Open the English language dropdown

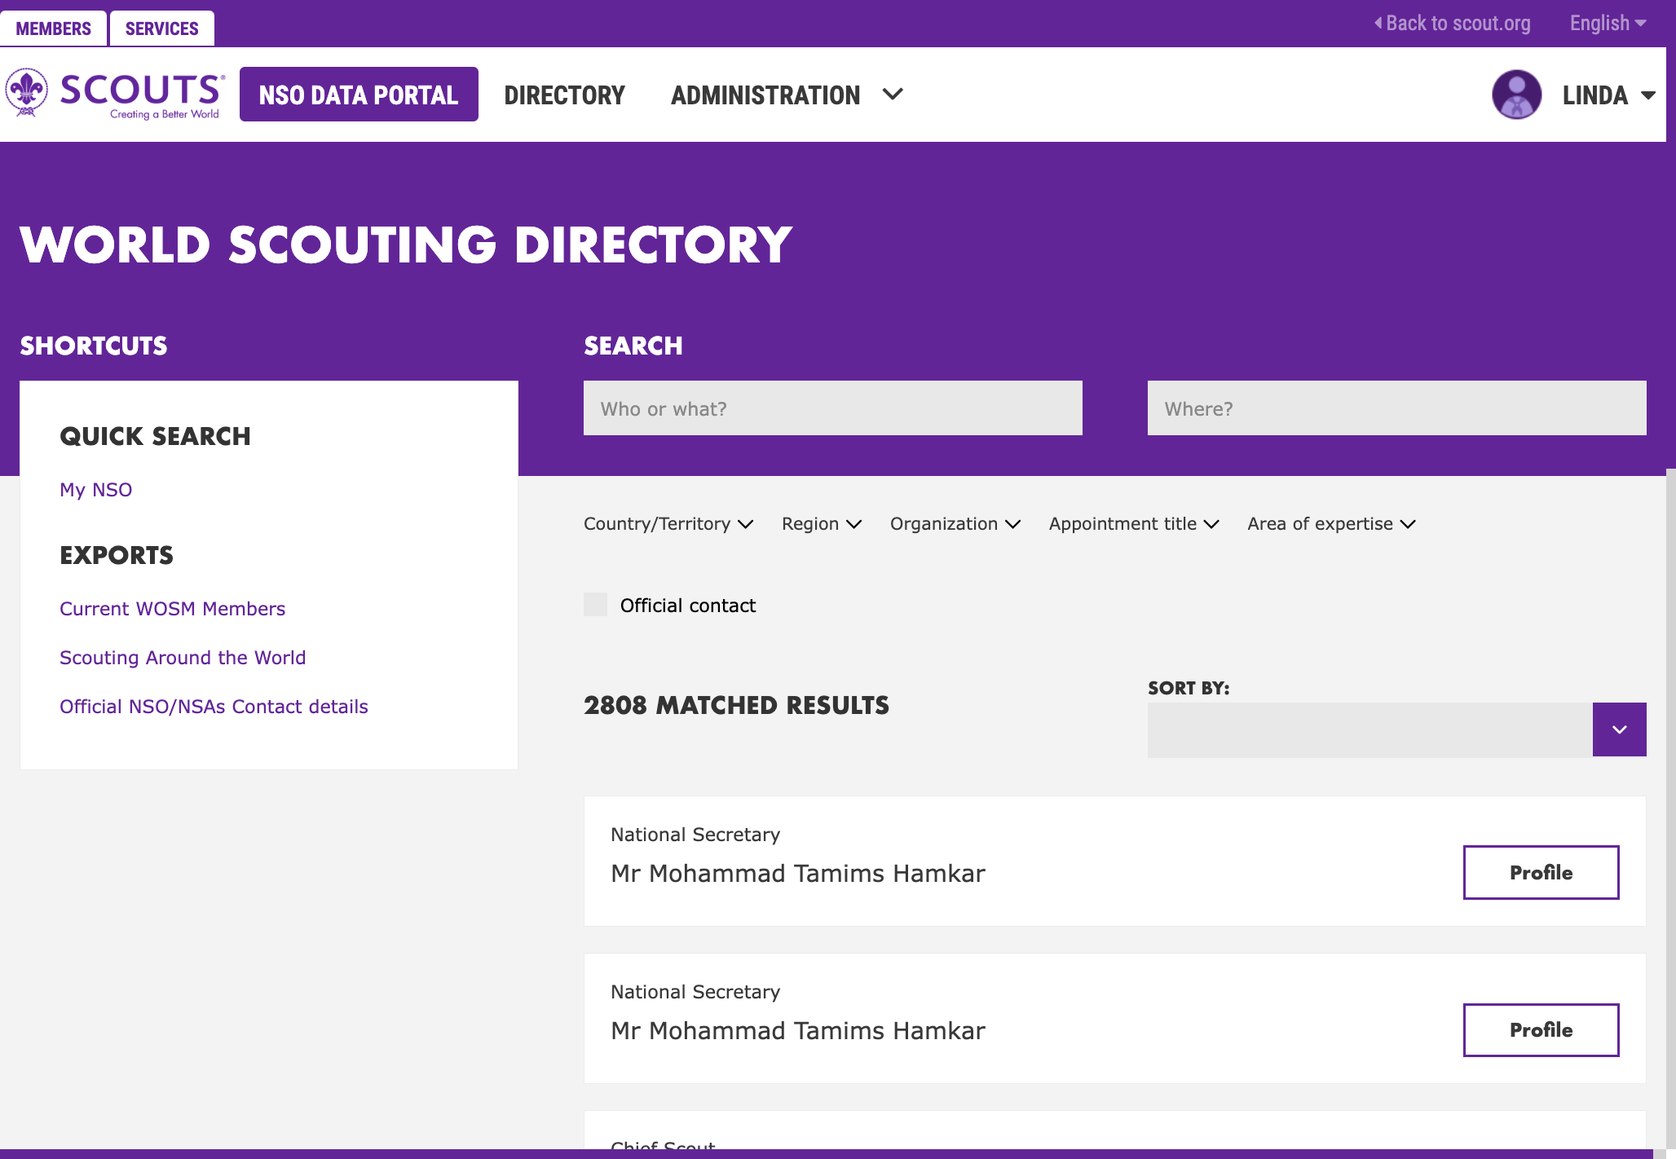point(1608,23)
